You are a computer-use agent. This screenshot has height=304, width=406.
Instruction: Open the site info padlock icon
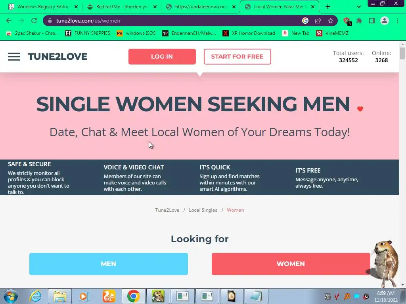[50, 21]
